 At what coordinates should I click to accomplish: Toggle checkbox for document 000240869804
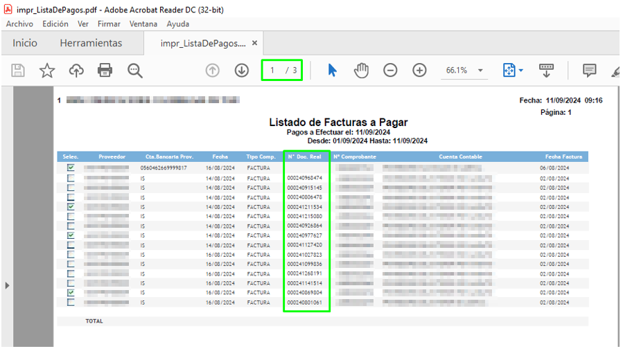point(71,293)
